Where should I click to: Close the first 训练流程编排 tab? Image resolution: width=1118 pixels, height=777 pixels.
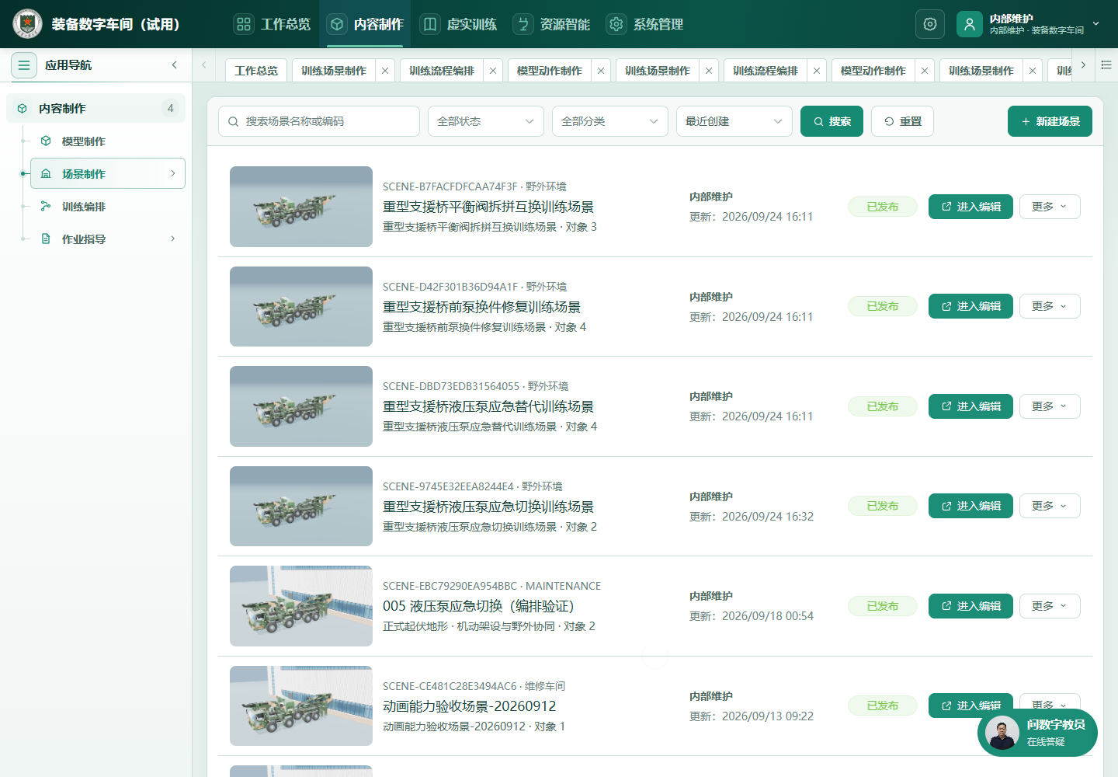point(493,71)
